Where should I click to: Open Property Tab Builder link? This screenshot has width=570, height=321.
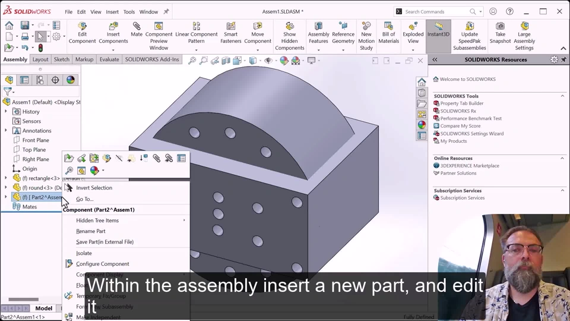pyautogui.click(x=462, y=103)
